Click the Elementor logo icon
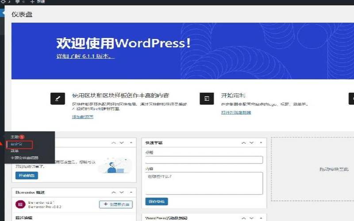The width and height of the screenshot is (354, 221). point(20,204)
